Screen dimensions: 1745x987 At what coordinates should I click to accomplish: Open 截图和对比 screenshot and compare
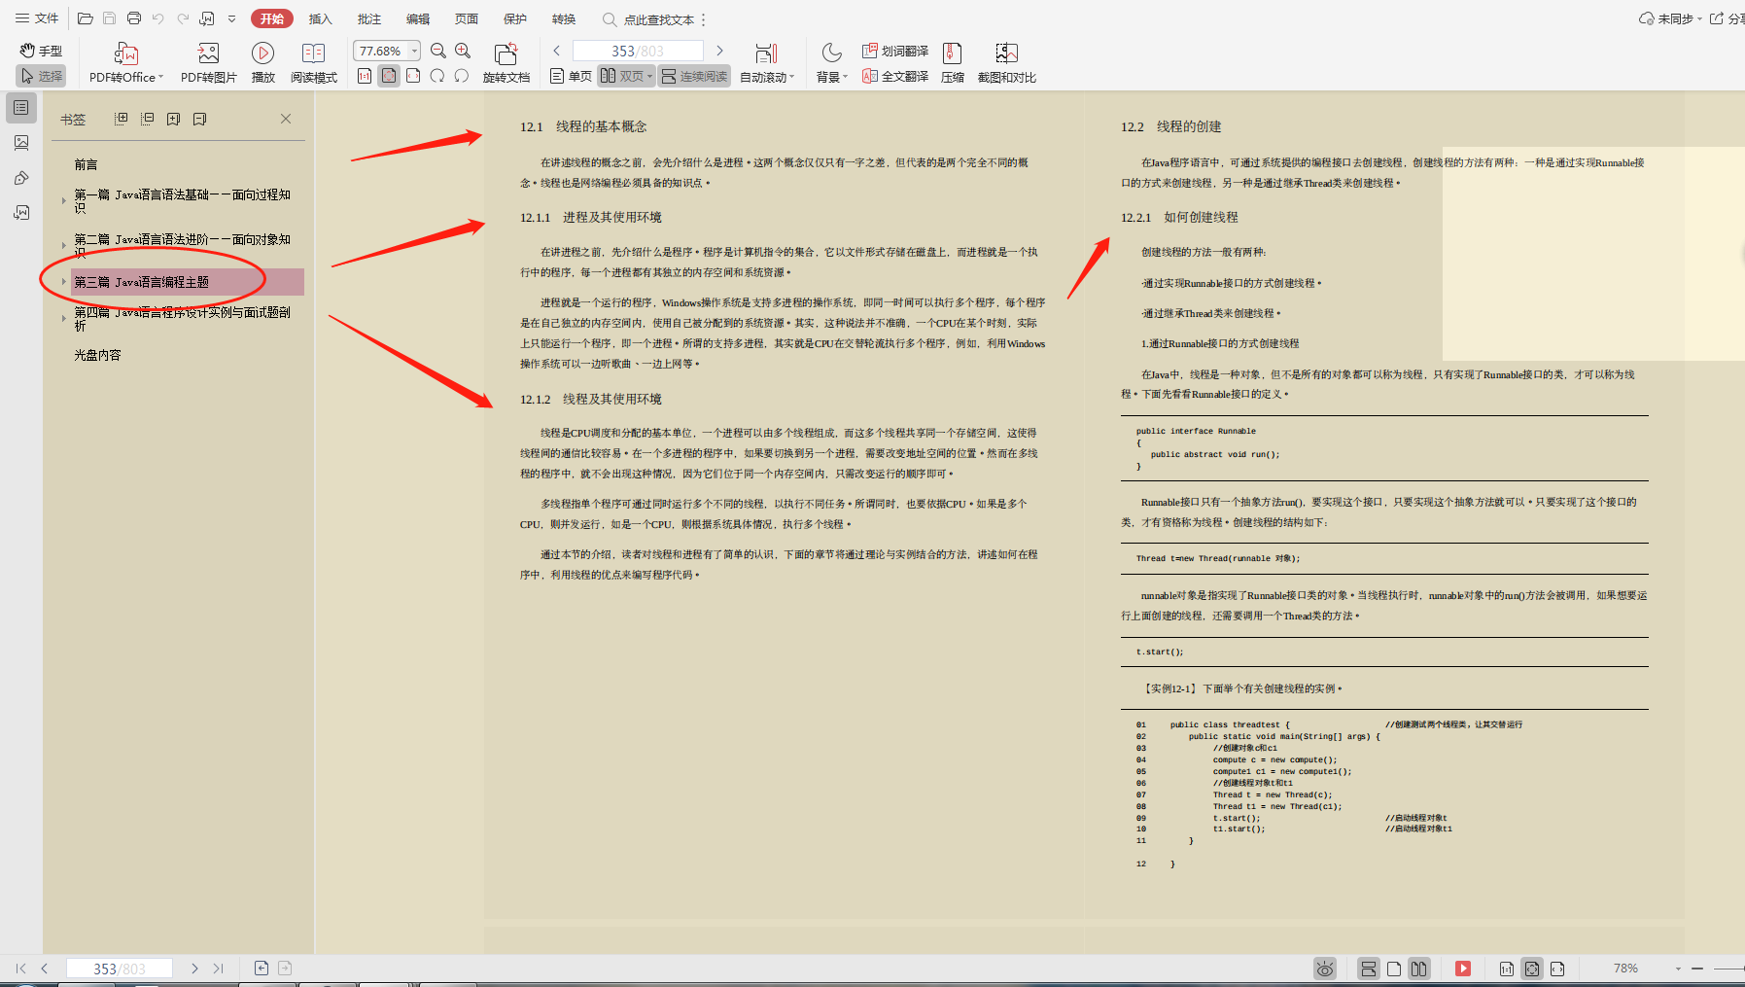[1007, 63]
